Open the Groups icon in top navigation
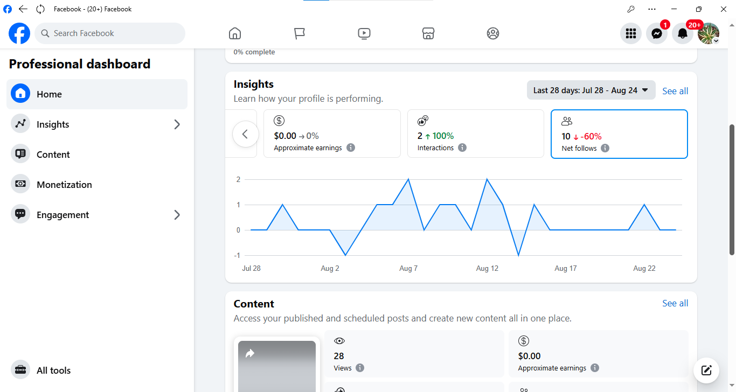Viewport: 736px width, 392px height. click(x=493, y=33)
